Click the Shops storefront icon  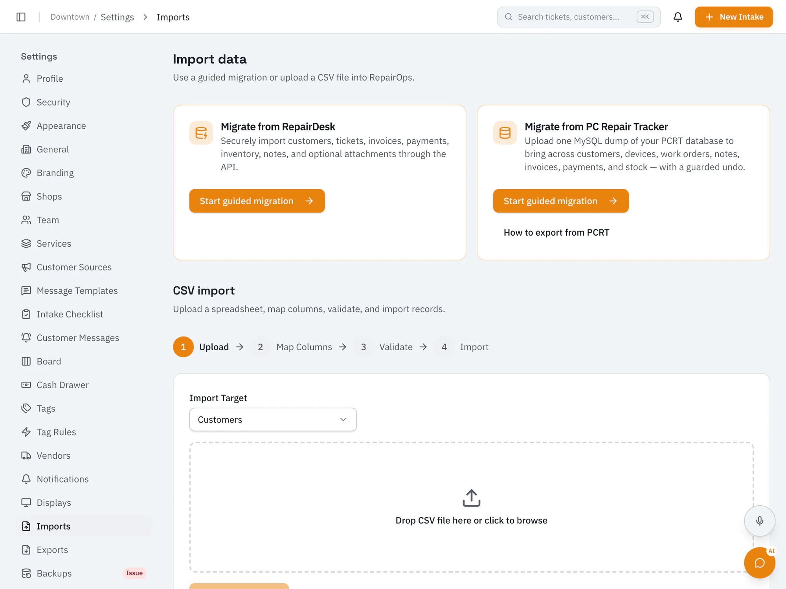pyautogui.click(x=26, y=196)
